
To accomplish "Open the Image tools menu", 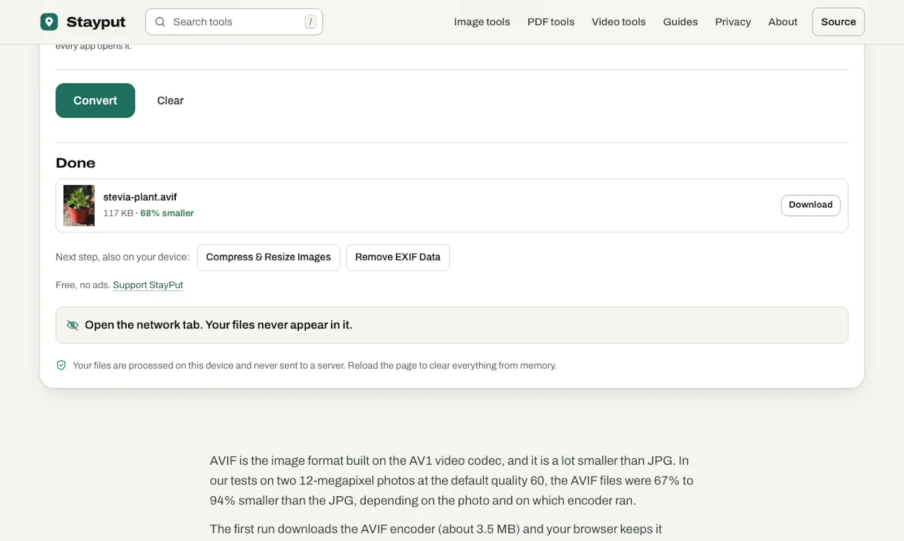I will point(482,22).
